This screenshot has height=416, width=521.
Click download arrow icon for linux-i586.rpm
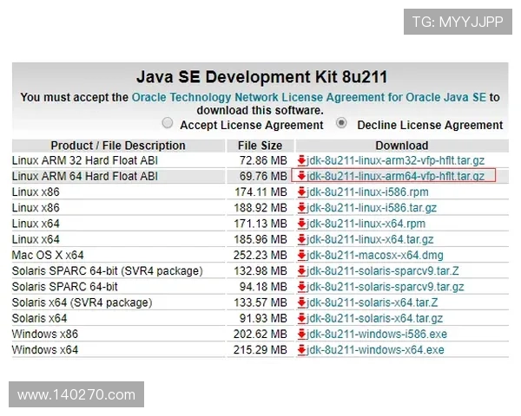click(x=301, y=192)
